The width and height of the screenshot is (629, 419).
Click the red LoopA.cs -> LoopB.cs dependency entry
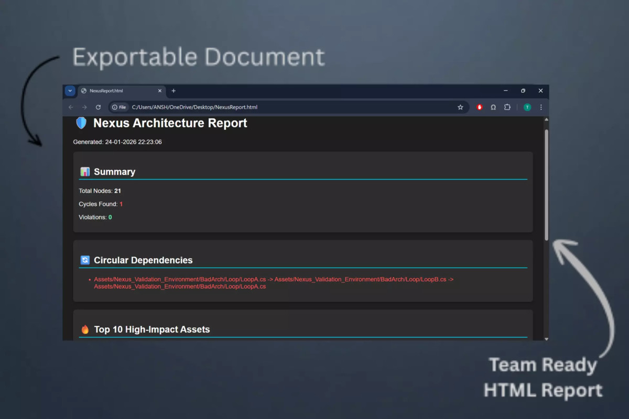(274, 283)
